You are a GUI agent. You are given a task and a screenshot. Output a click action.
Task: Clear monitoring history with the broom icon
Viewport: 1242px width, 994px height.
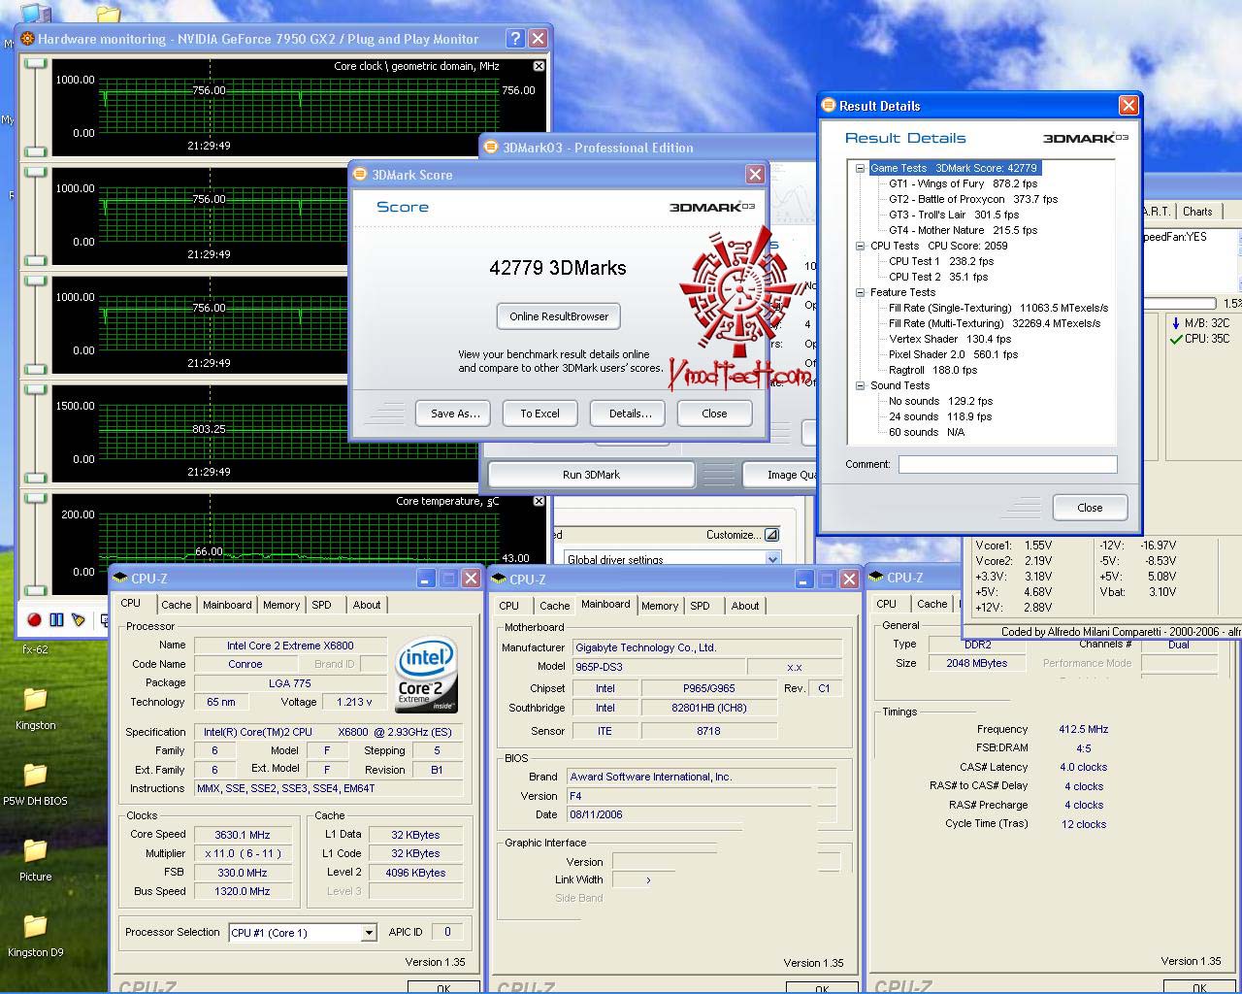(x=78, y=619)
